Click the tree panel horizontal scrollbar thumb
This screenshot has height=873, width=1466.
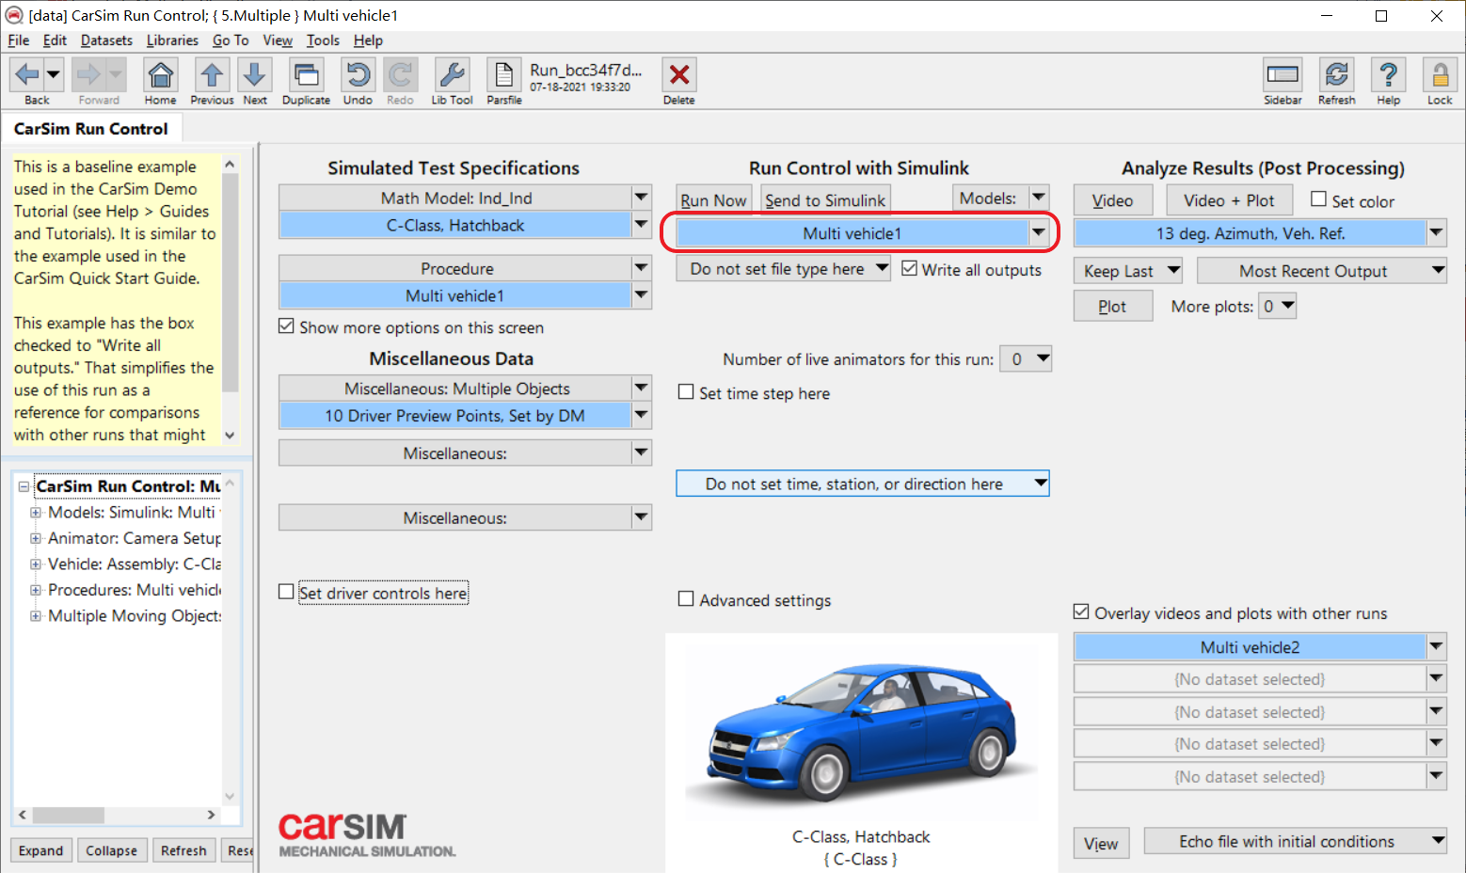(x=68, y=815)
